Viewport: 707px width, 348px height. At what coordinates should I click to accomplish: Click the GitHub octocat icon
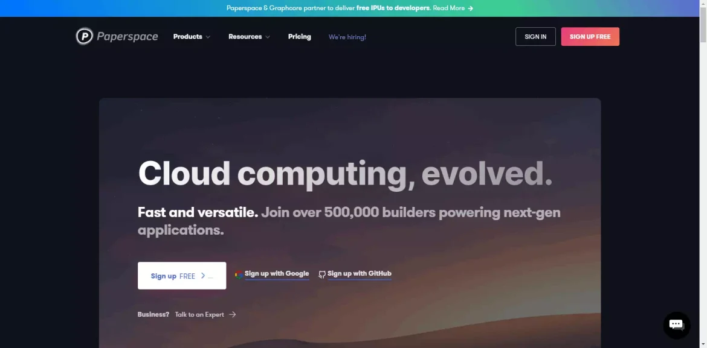click(322, 274)
